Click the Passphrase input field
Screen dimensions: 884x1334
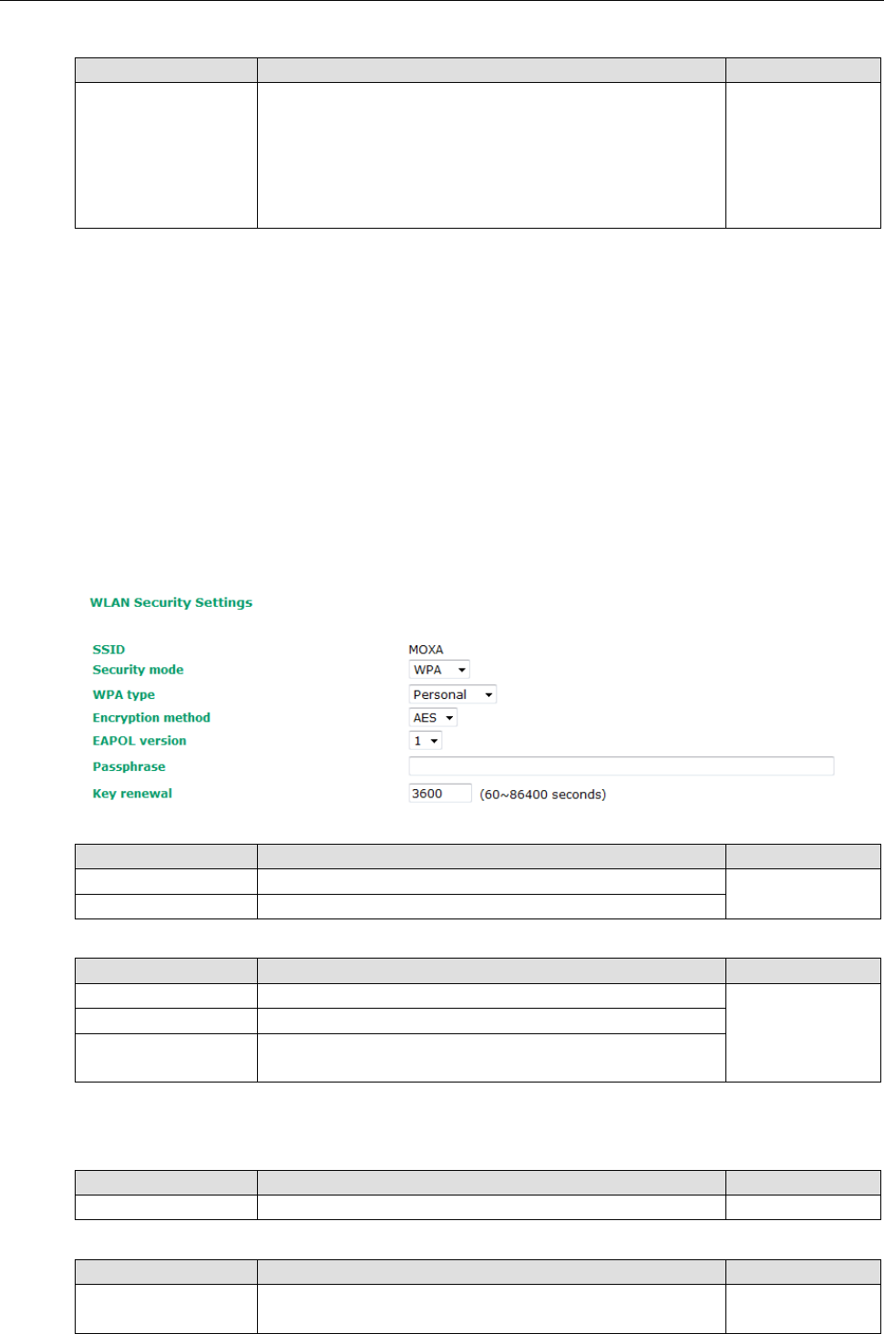622,766
